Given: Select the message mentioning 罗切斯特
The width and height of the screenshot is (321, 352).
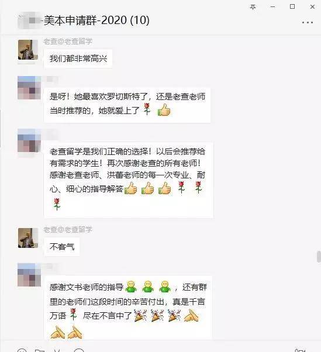Looking at the screenshot, I should click(127, 105).
